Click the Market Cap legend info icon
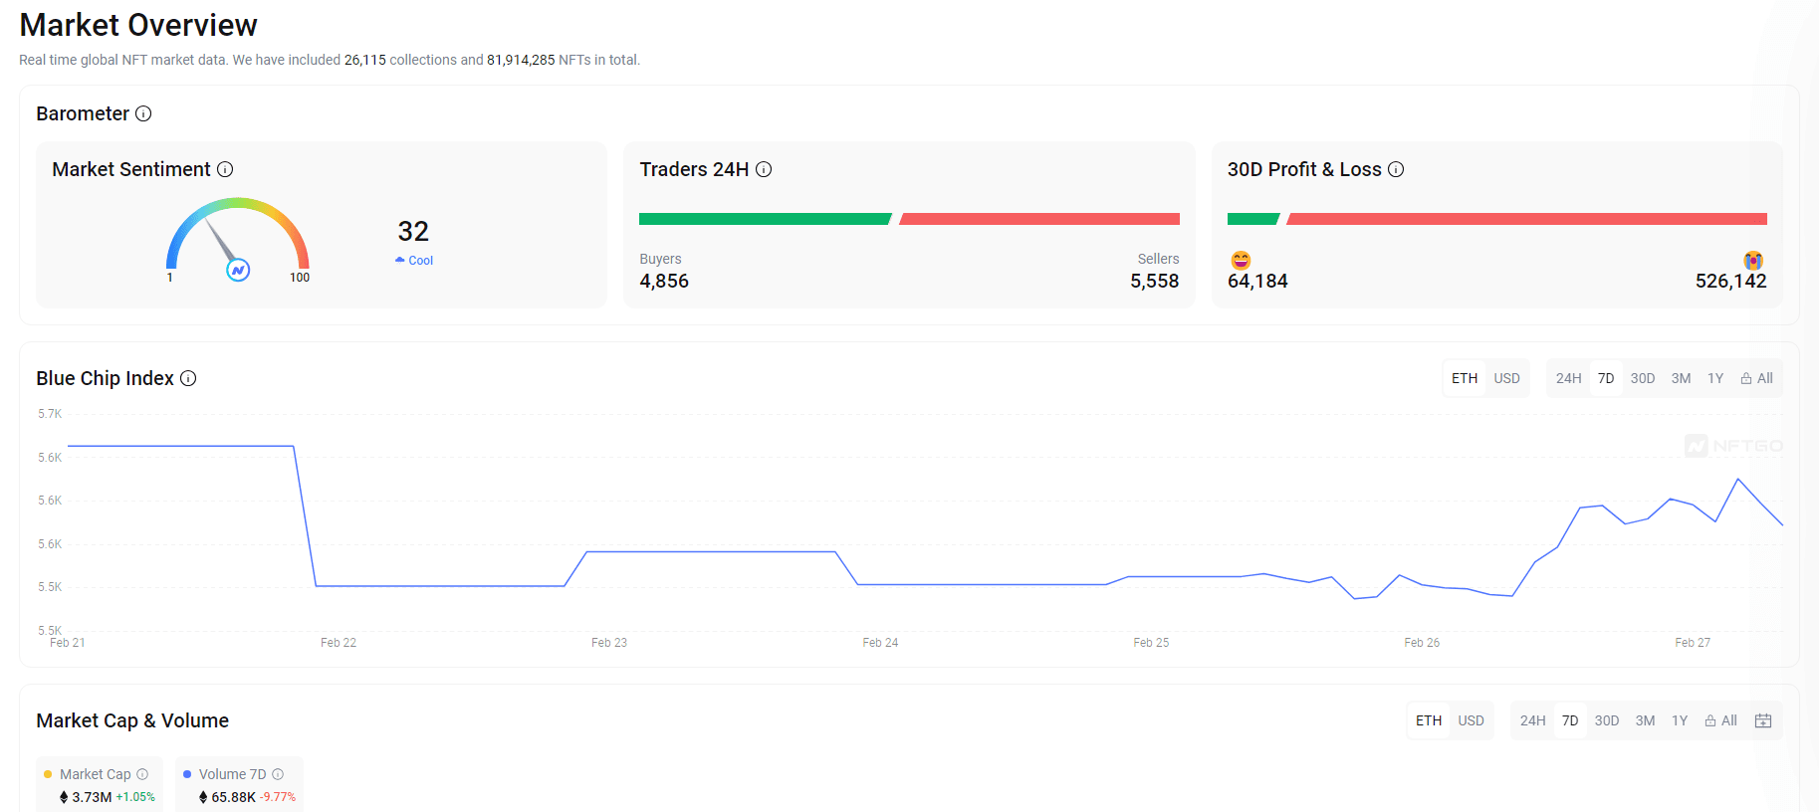 pos(142,774)
